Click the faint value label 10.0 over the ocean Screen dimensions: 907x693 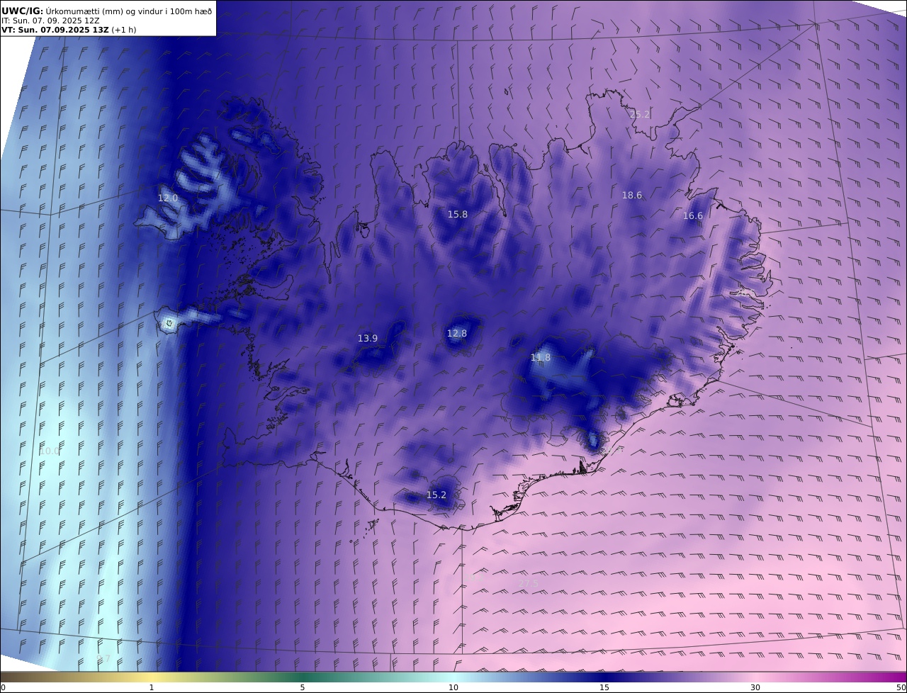[50, 451]
